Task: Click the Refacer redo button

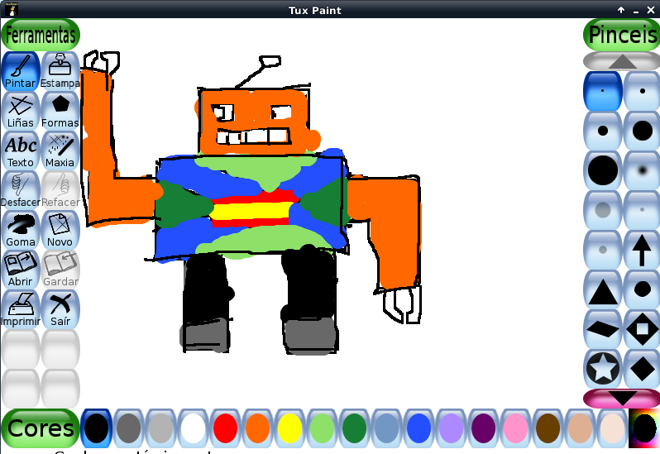Action: 60,189
